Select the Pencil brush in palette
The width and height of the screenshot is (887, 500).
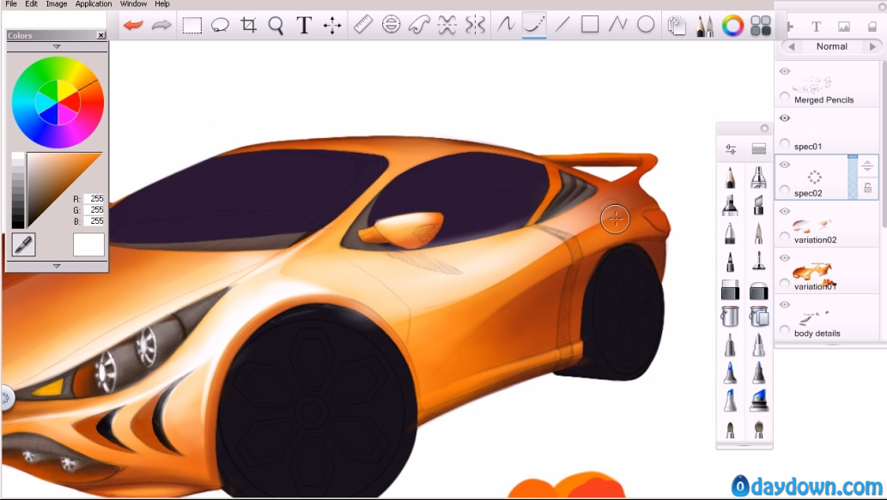coord(730,178)
